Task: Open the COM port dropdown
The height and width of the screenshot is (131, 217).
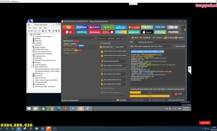Action: pos(153,46)
